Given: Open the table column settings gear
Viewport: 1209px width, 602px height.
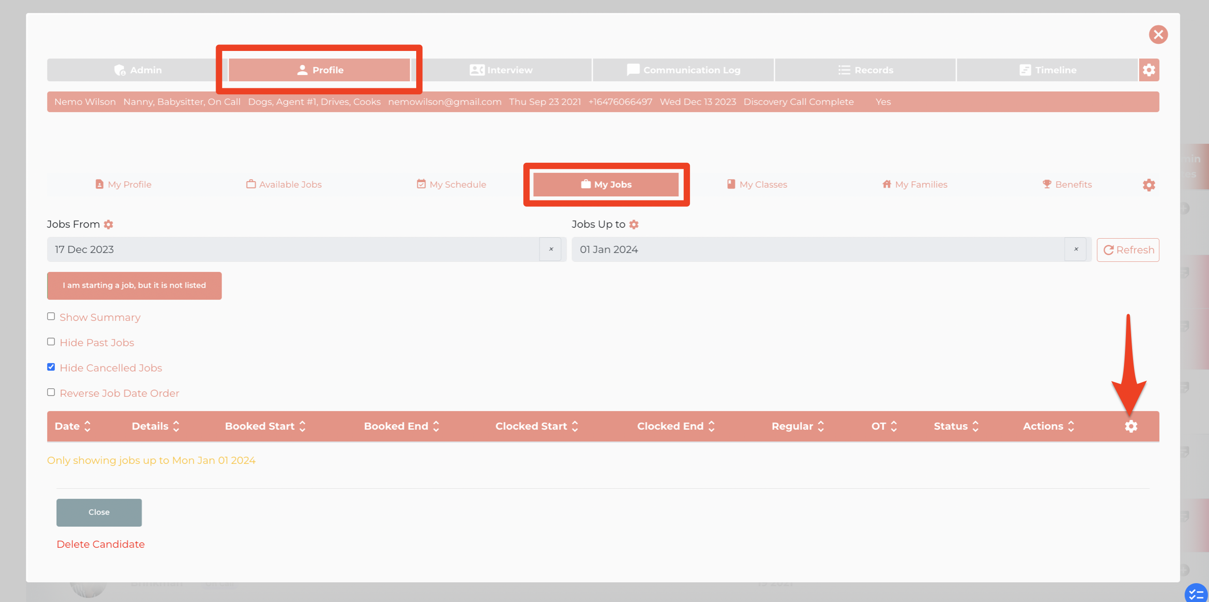Looking at the screenshot, I should click(x=1131, y=426).
